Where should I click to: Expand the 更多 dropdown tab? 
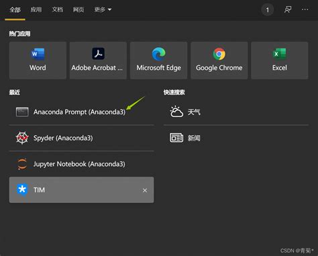(103, 9)
